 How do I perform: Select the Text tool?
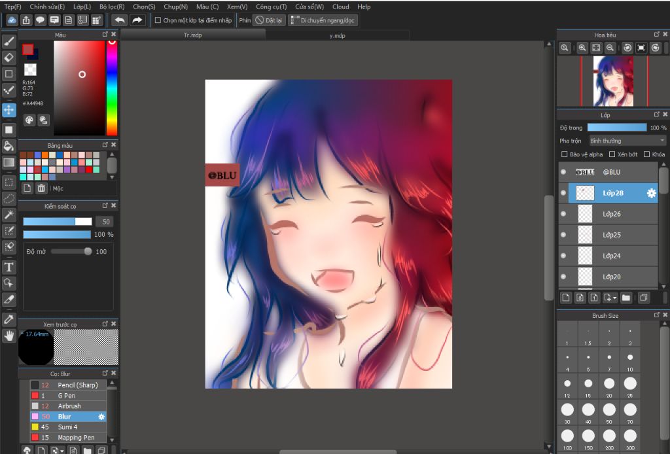(x=9, y=268)
